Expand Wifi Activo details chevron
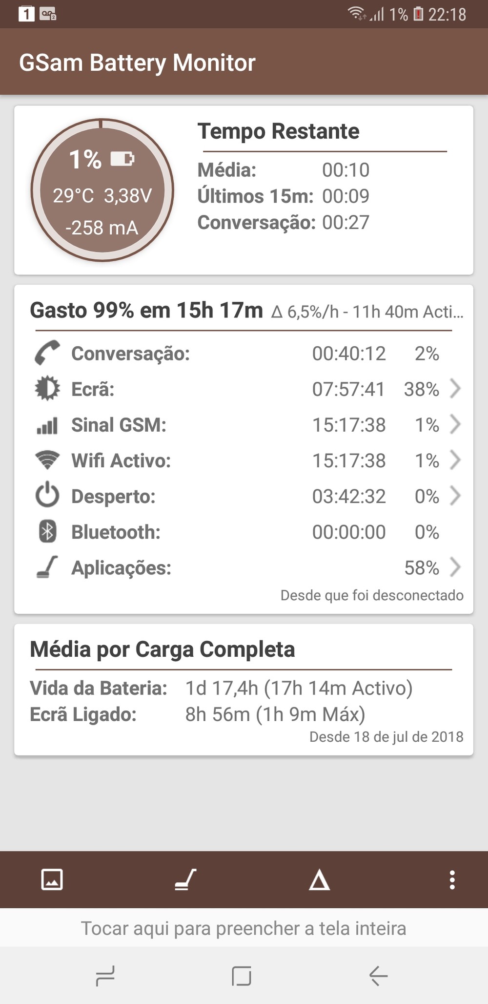The height and width of the screenshot is (1004, 488). pyautogui.click(x=455, y=460)
